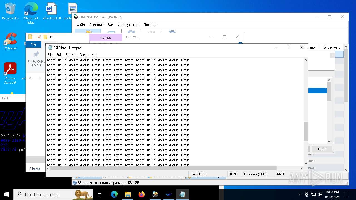Viewport: 356px width, 200px height.
Task: Click Pin to Quick access in Explorer ribbon
Action: 36,59
